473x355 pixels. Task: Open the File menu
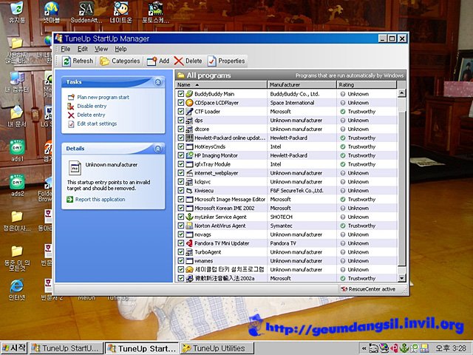[66, 49]
